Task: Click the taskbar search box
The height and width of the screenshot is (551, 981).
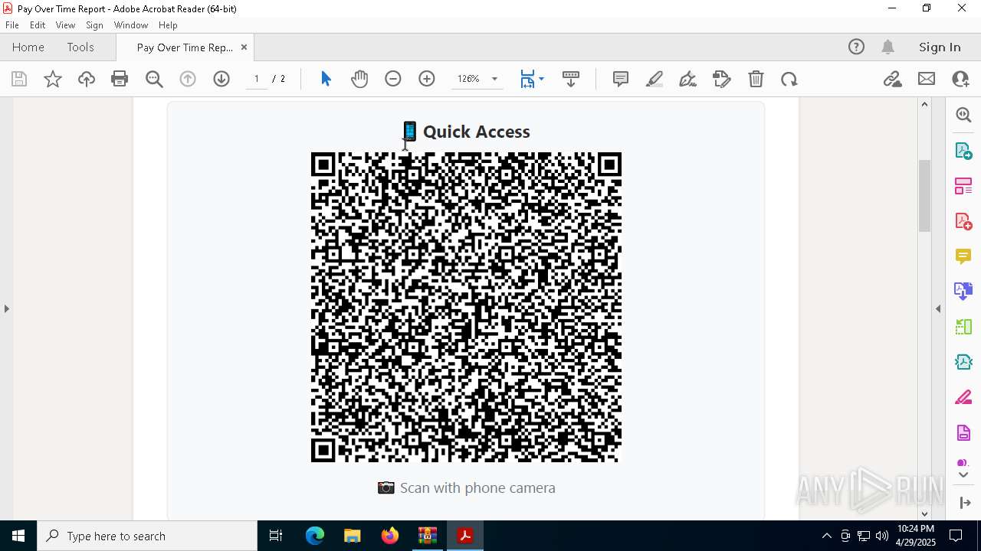Action: (x=147, y=536)
